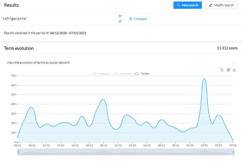The image size is (243, 165).
Task: Click the left handle of date range slider
Action: click(x=18, y=152)
